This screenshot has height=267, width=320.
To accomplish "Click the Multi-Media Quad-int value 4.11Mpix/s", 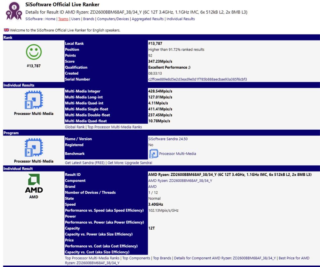I will [158, 103].
